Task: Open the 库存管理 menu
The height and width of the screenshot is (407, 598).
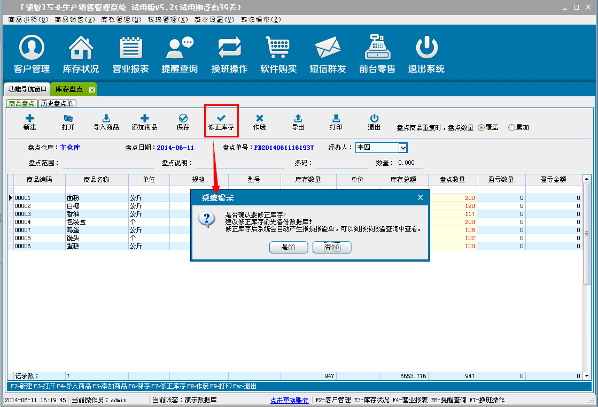Action: pyautogui.click(x=121, y=19)
